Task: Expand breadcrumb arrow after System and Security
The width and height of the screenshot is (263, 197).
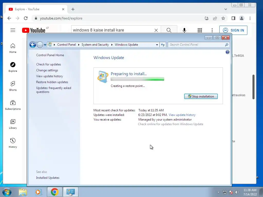Action: tap(112, 45)
